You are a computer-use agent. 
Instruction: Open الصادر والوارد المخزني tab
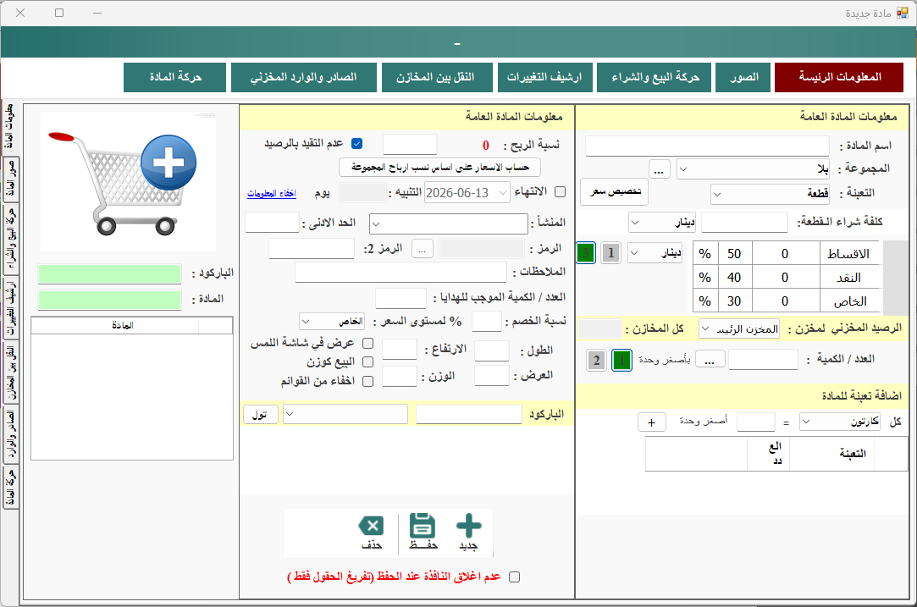pyautogui.click(x=303, y=77)
